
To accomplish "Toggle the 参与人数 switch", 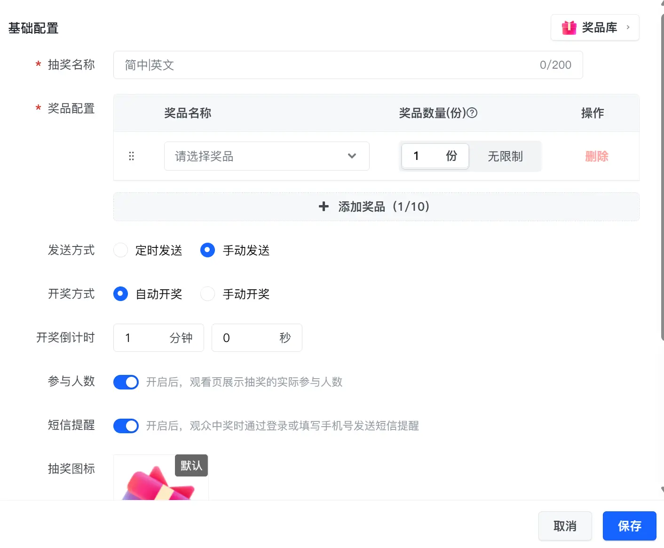I will point(126,382).
